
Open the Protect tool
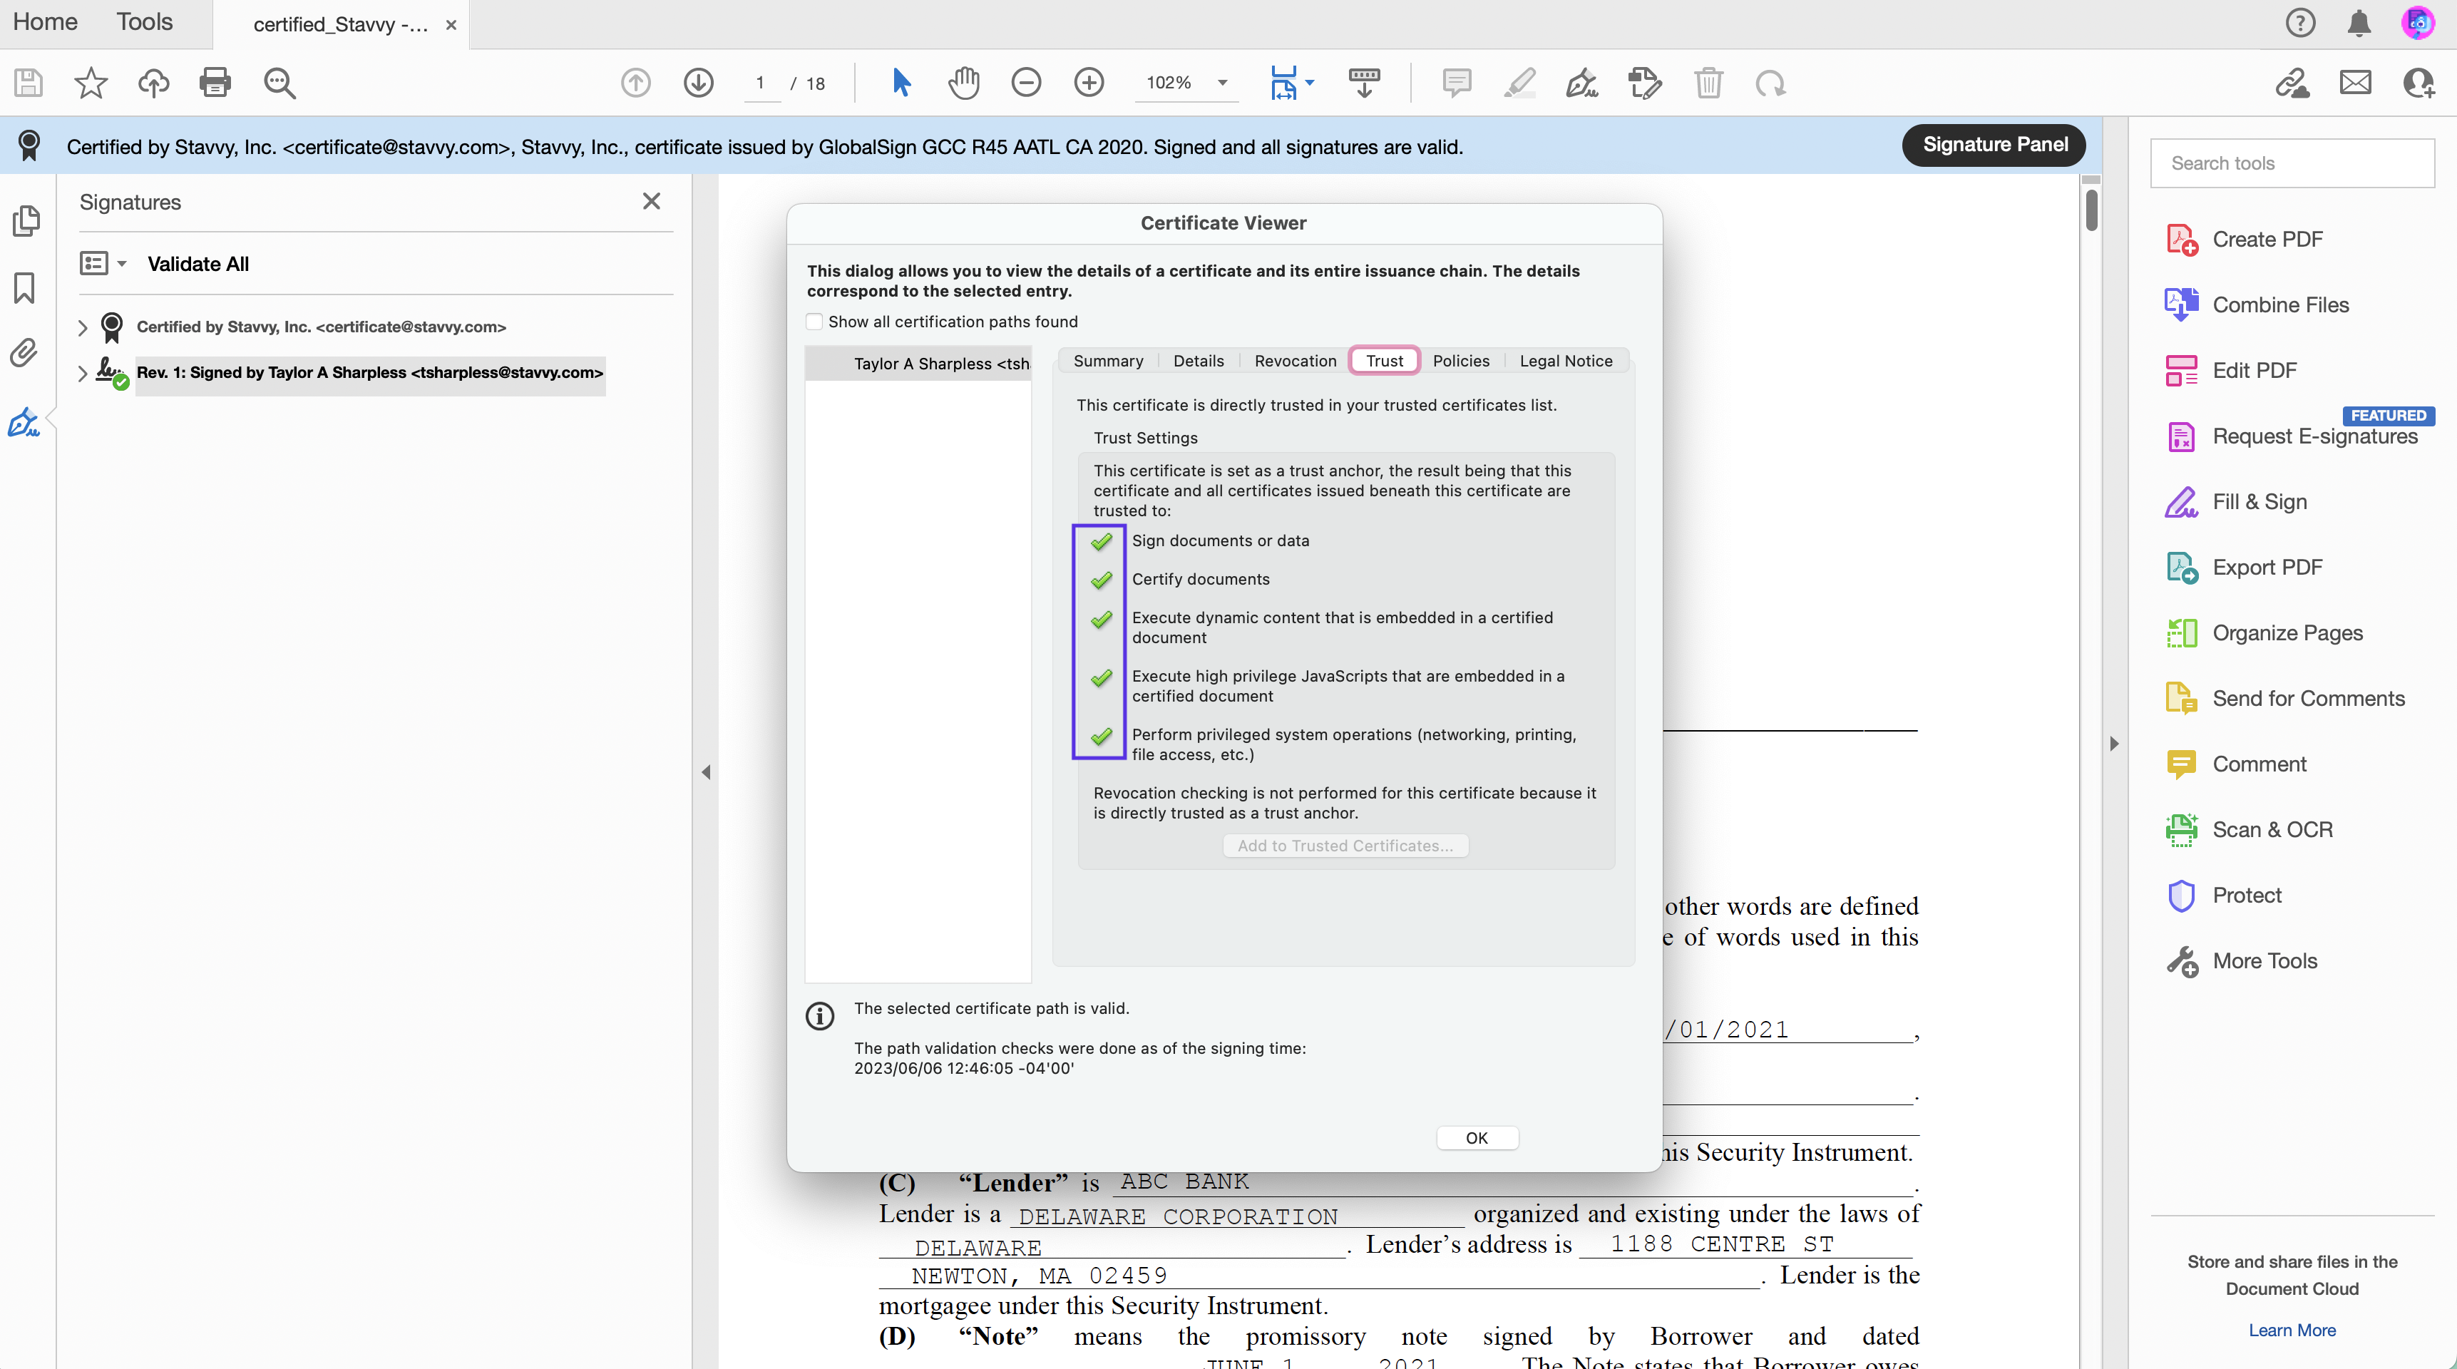tap(2225, 896)
